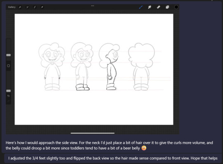Open the black color picker circle

pos(176,7)
